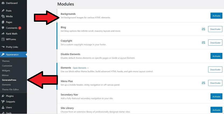Activate the Disable Elements module
The height and width of the screenshot is (114, 224).
point(216,56)
